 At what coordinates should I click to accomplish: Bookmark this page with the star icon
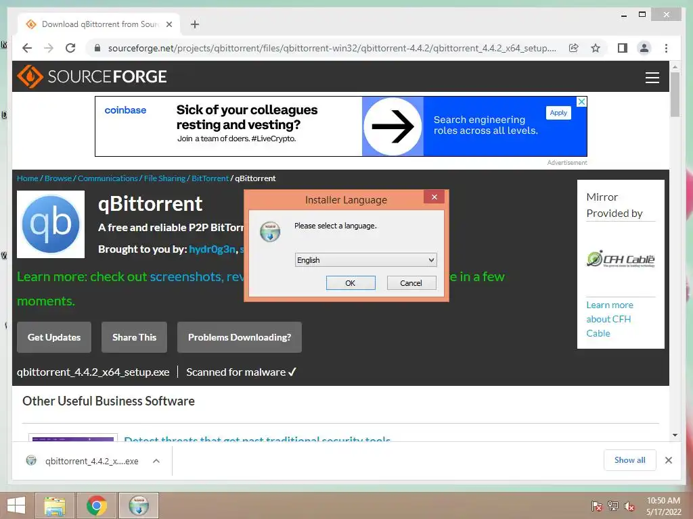(x=596, y=48)
